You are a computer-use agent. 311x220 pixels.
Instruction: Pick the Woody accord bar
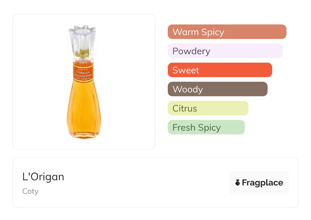(x=217, y=89)
